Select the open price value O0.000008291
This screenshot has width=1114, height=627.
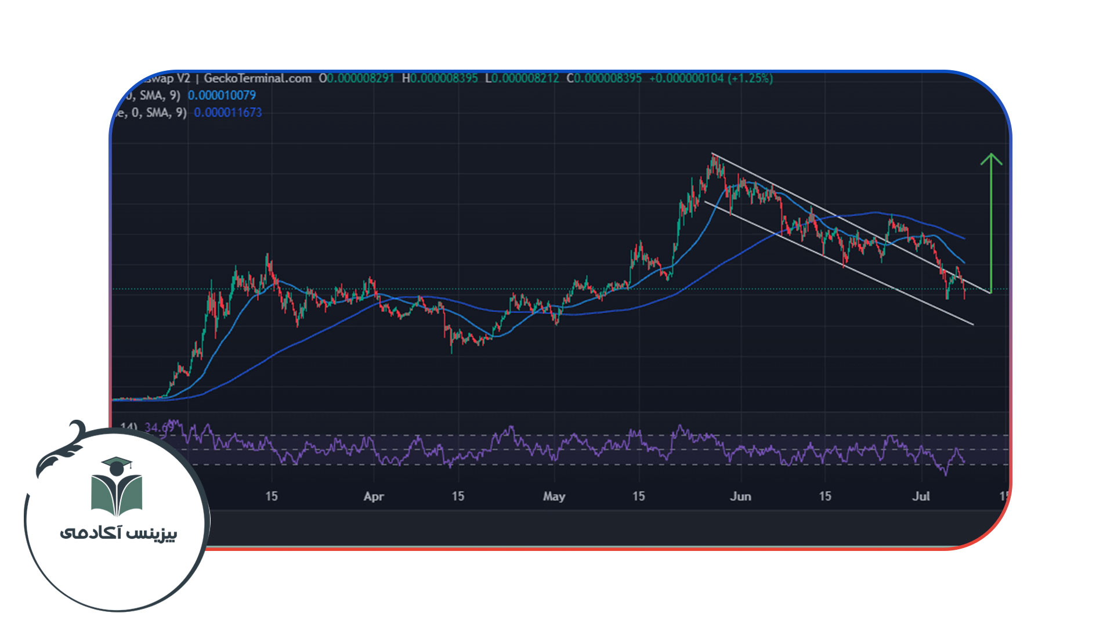pyautogui.click(x=356, y=78)
